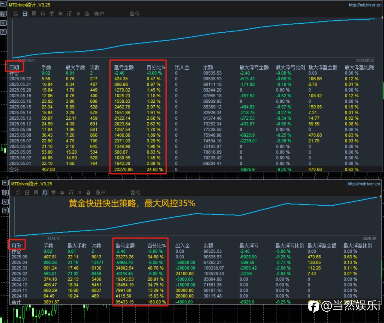Click the 月份 column header in lower table

pos(16,246)
